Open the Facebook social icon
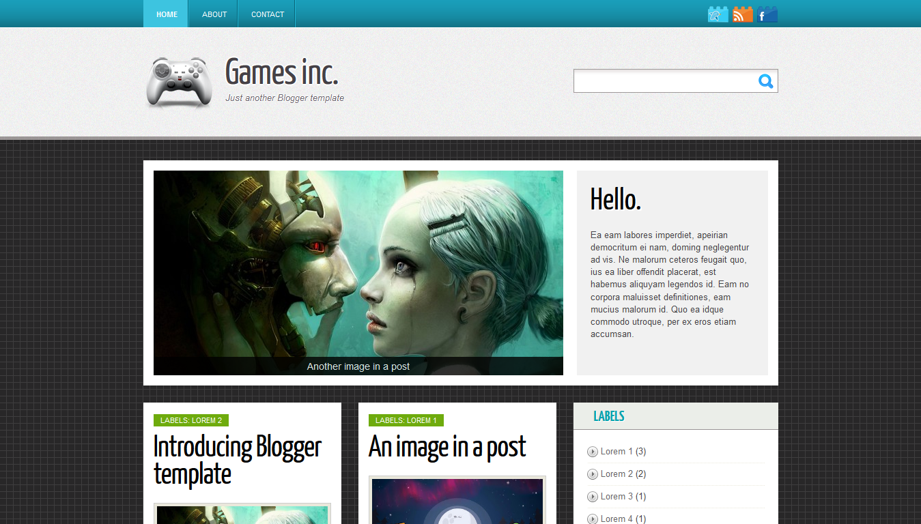The height and width of the screenshot is (524, 921). click(767, 14)
